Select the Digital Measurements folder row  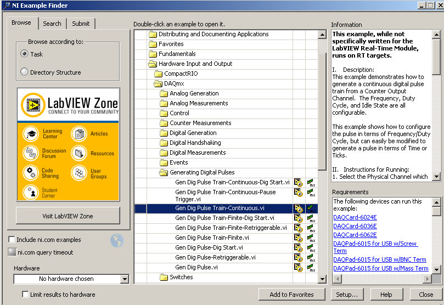(226, 153)
